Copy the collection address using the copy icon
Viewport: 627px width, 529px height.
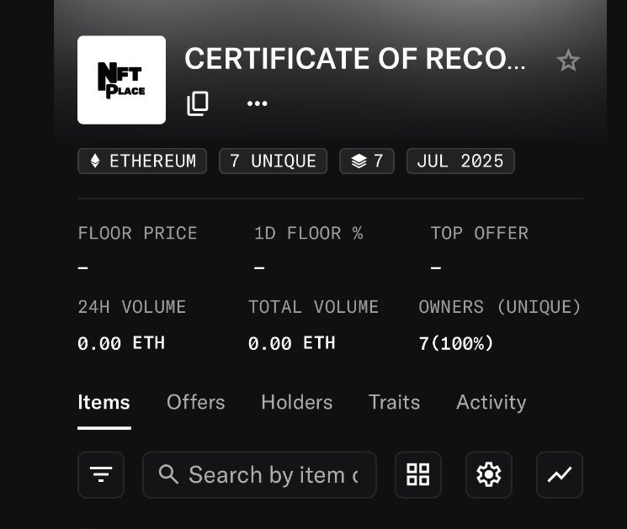pos(198,103)
